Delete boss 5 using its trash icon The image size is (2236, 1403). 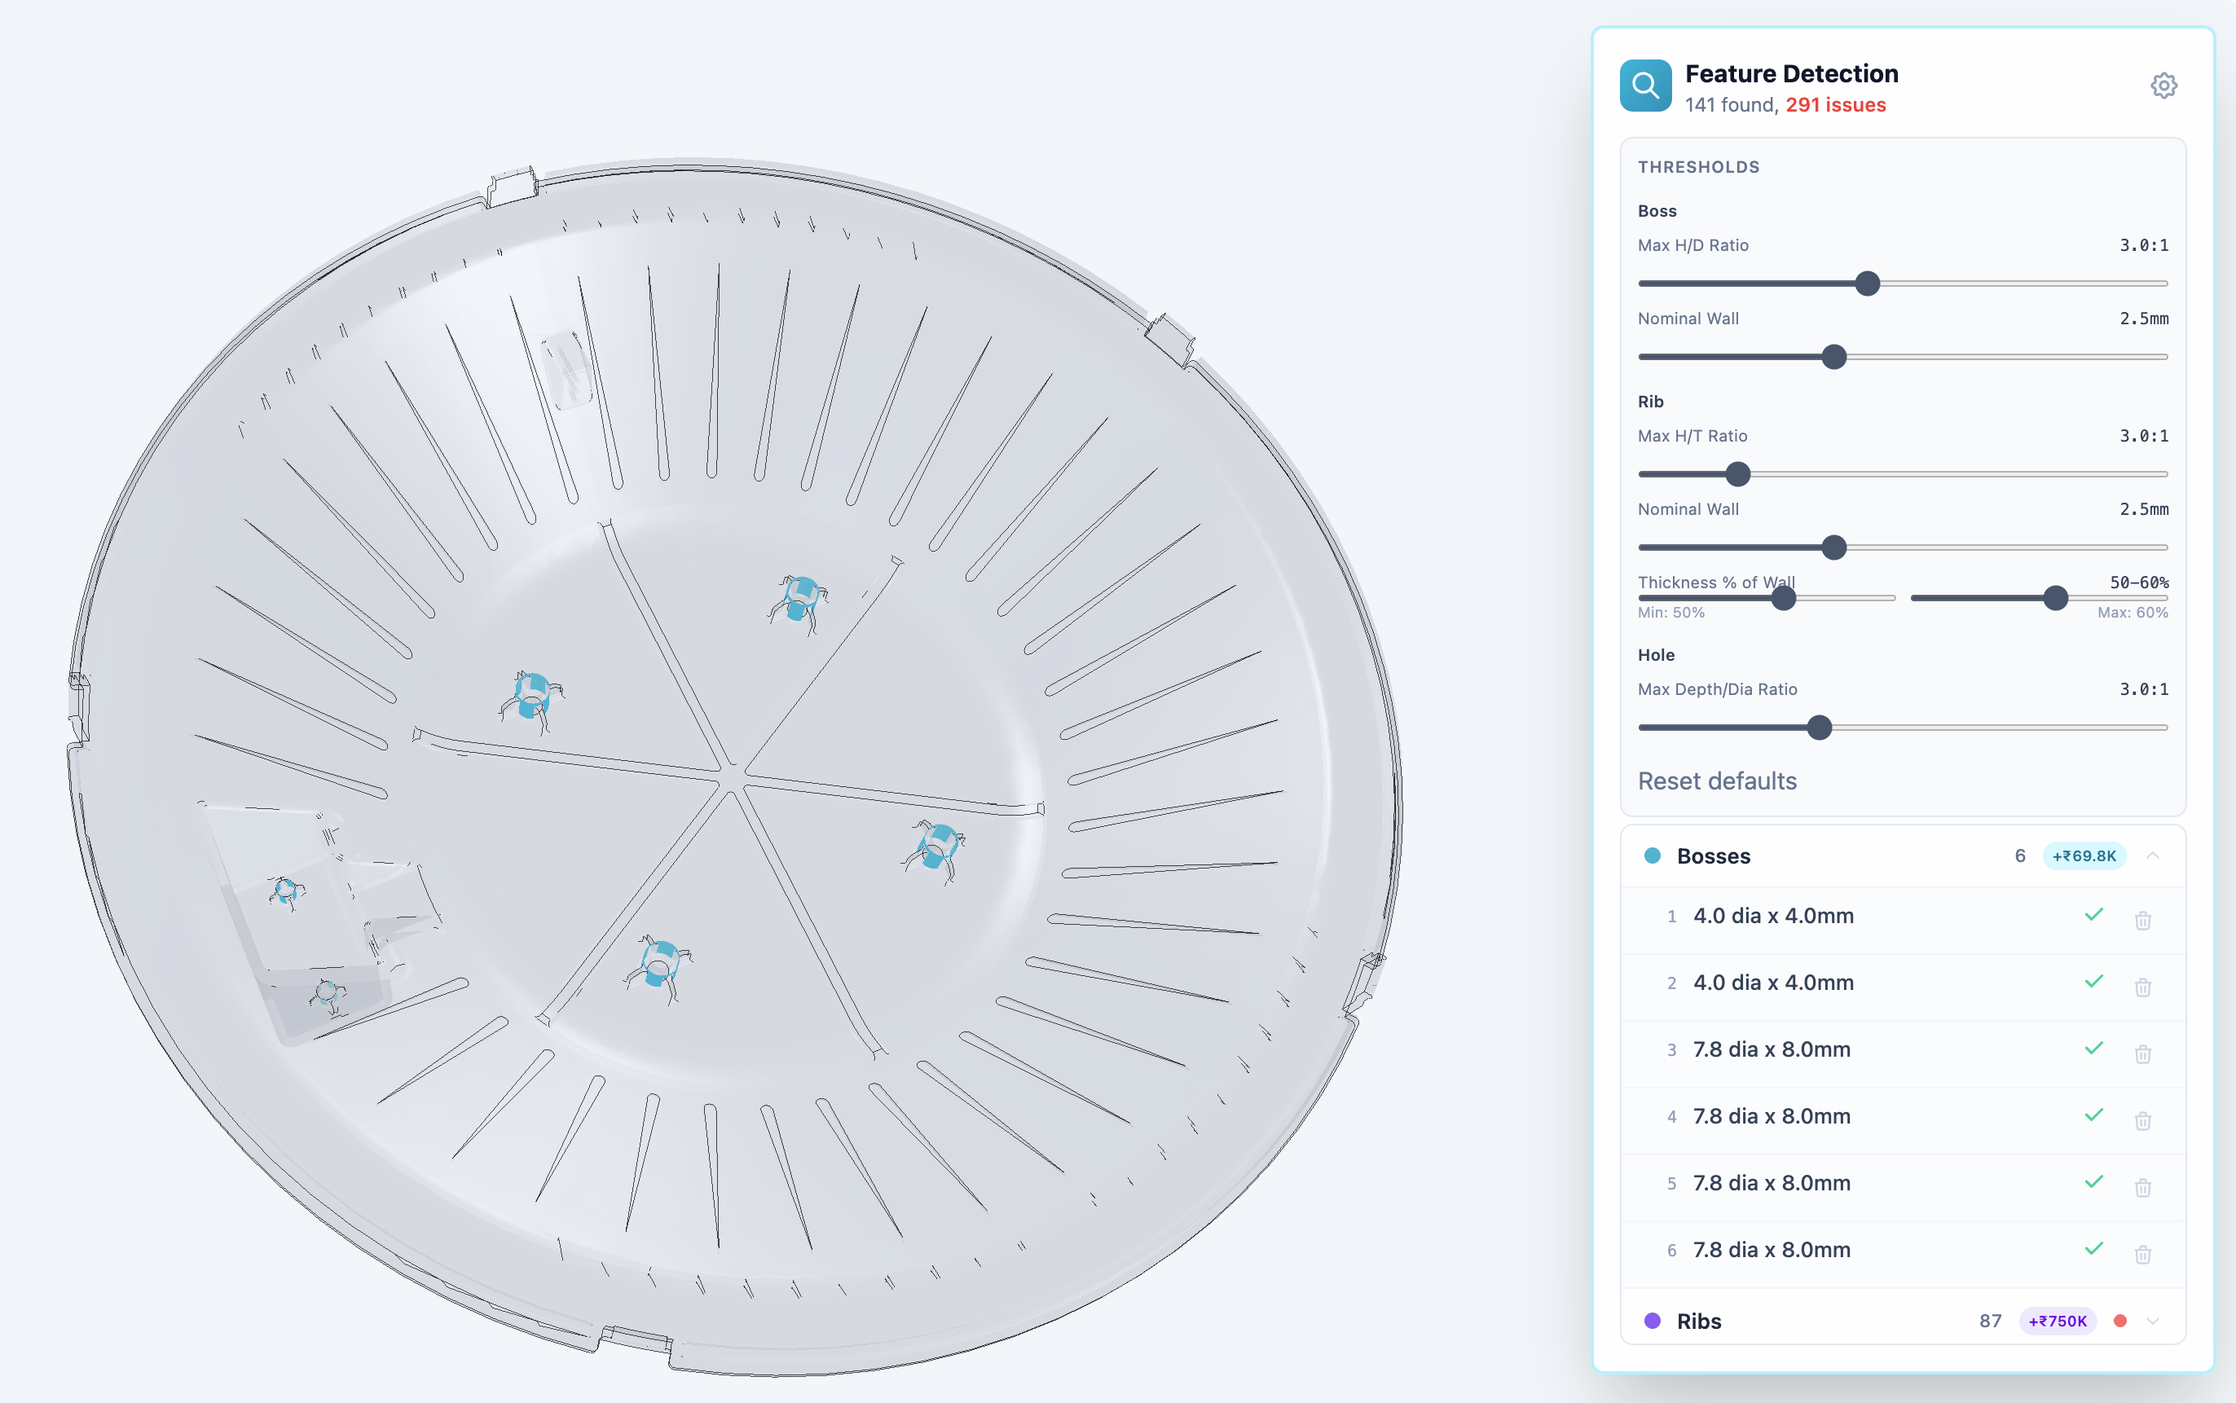2142,1188
